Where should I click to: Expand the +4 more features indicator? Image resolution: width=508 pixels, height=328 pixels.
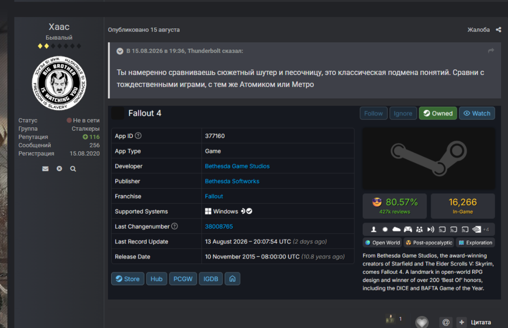coord(486,230)
